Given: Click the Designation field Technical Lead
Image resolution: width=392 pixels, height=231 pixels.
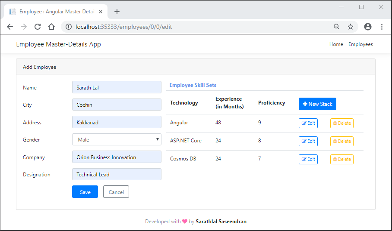Looking at the screenshot, I should (117, 175).
